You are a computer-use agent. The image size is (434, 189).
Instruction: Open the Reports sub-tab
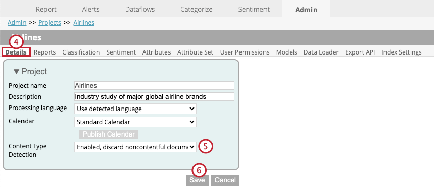[x=44, y=52]
